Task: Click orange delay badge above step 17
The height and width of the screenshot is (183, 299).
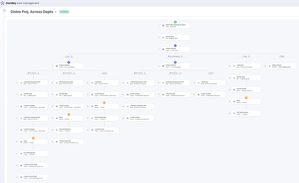Action: coord(69,115)
